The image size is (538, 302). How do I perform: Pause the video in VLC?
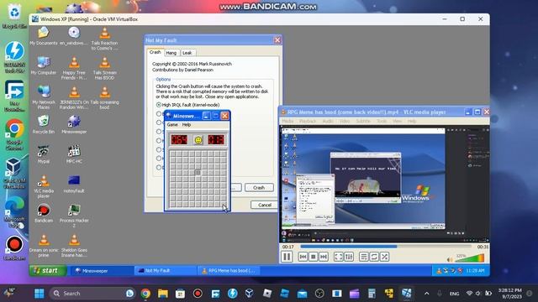click(287, 257)
